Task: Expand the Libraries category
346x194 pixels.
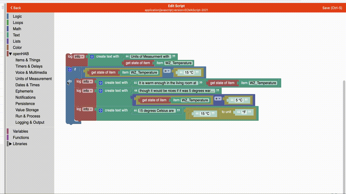Action: (11, 144)
